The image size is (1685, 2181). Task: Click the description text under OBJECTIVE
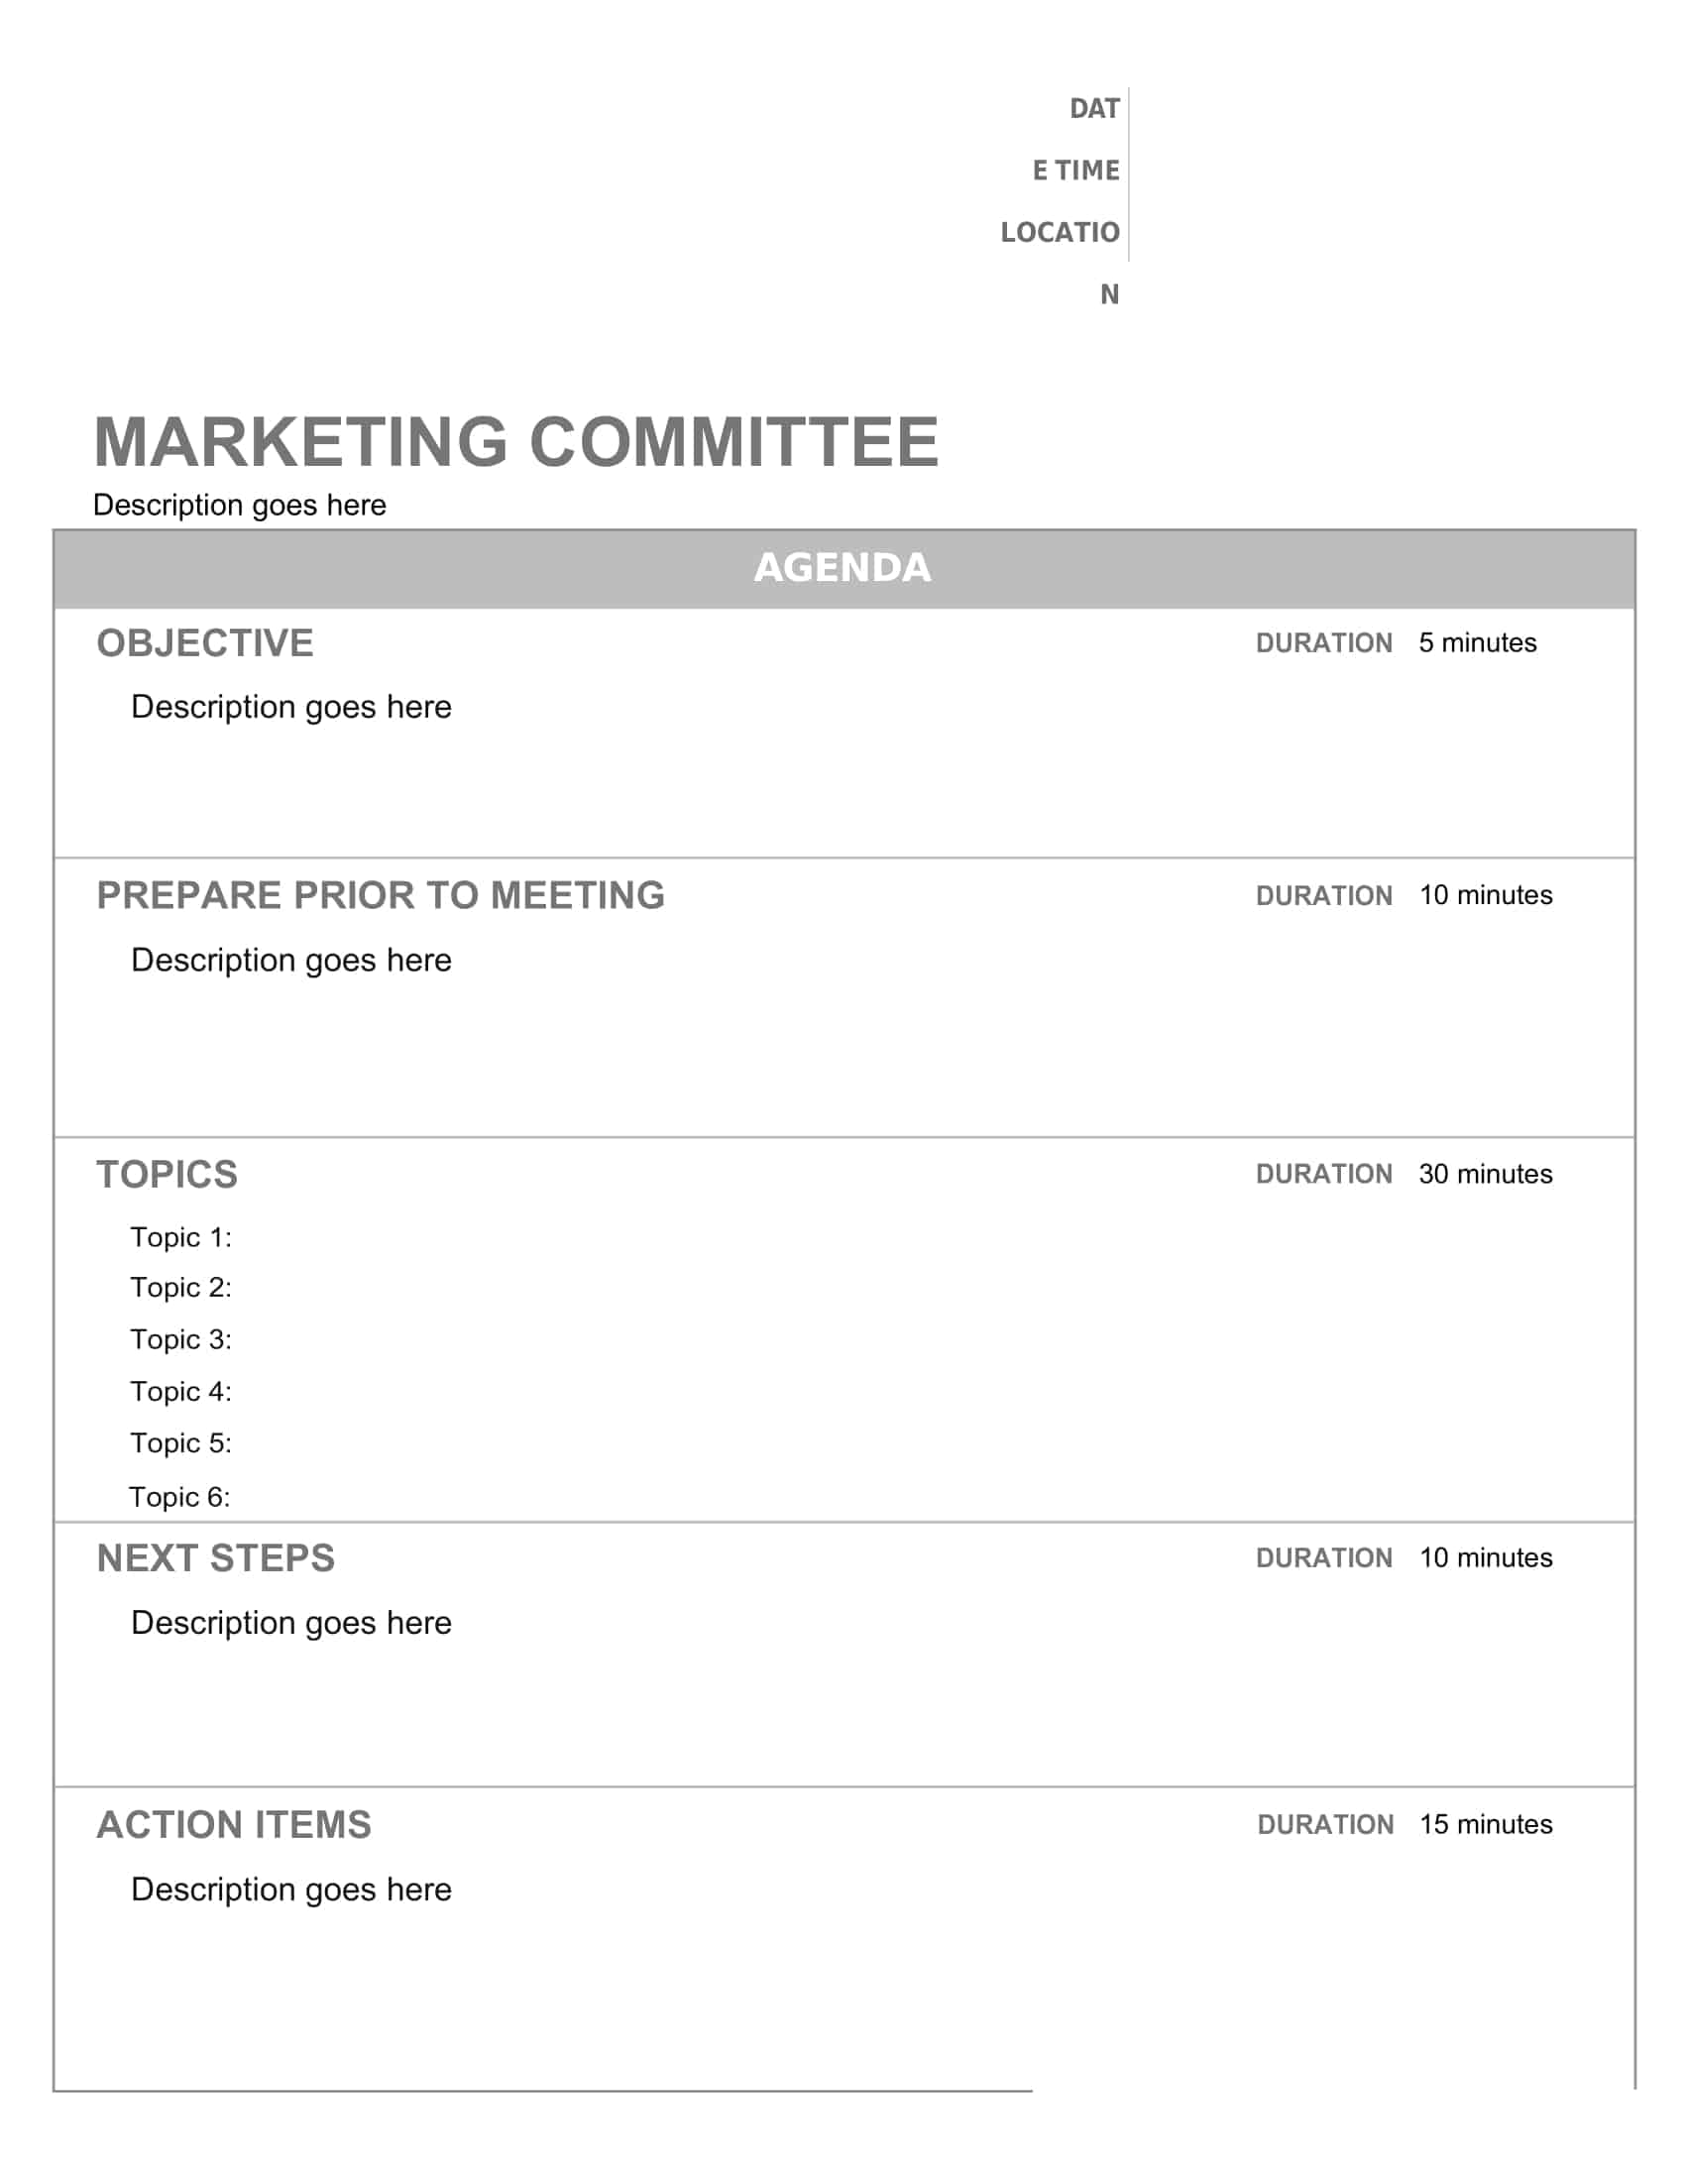[x=290, y=707]
